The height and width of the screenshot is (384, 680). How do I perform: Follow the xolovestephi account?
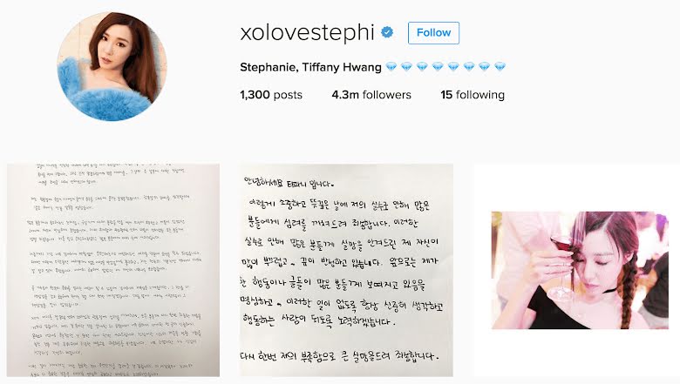(x=433, y=33)
